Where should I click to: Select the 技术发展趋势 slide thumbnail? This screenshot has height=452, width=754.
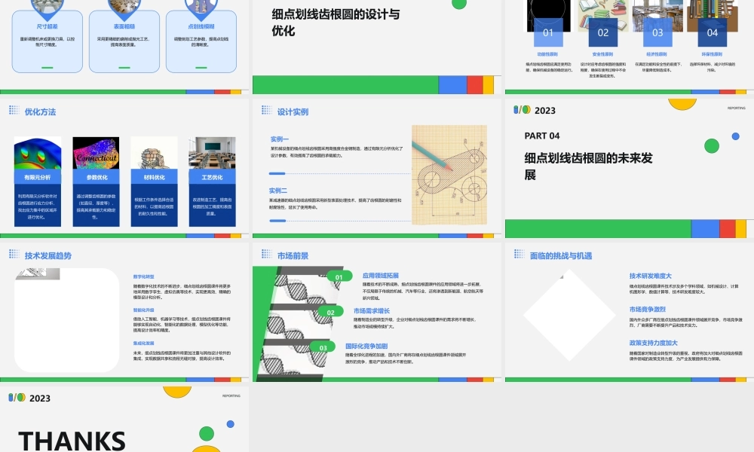pos(124,312)
